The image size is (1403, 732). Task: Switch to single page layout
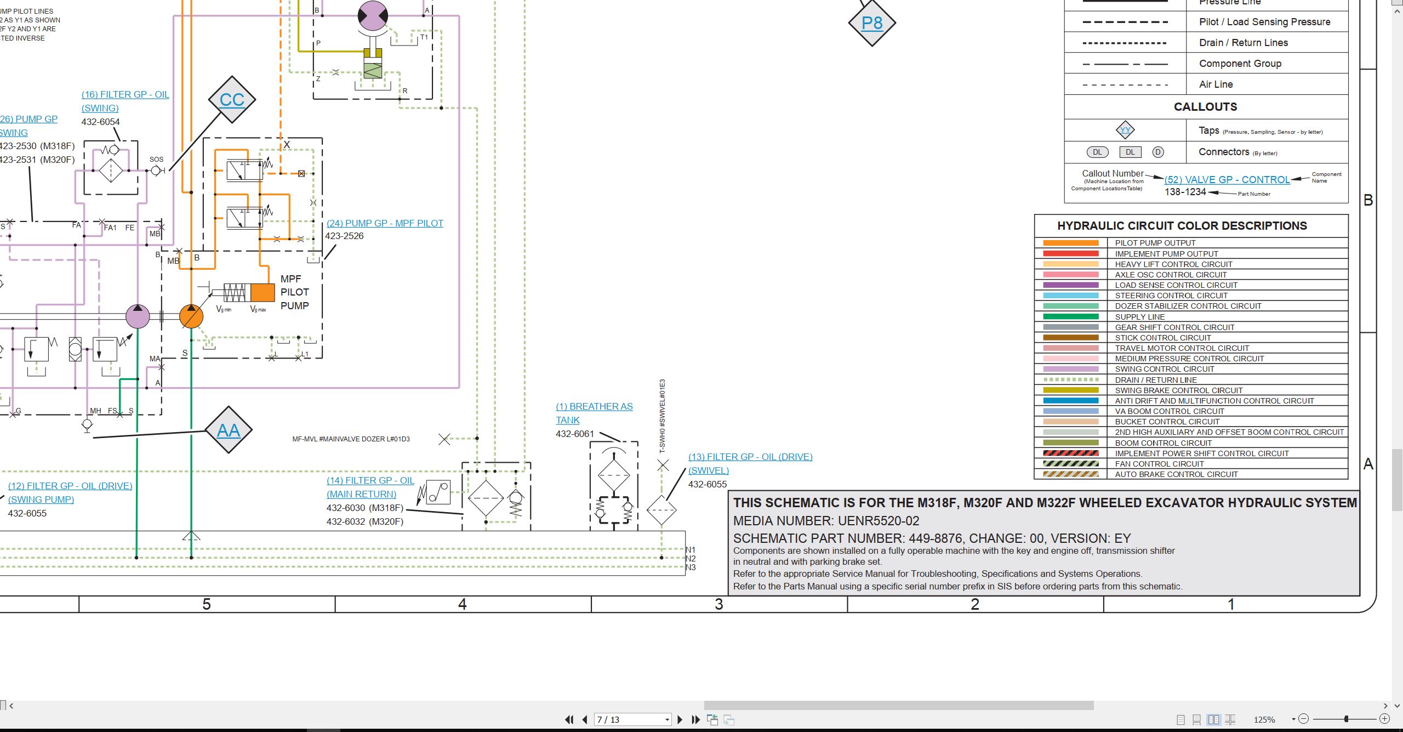coord(1180,719)
